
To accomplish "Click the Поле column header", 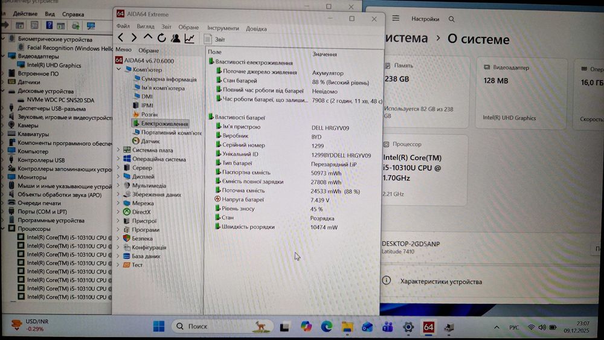I will click(x=214, y=52).
